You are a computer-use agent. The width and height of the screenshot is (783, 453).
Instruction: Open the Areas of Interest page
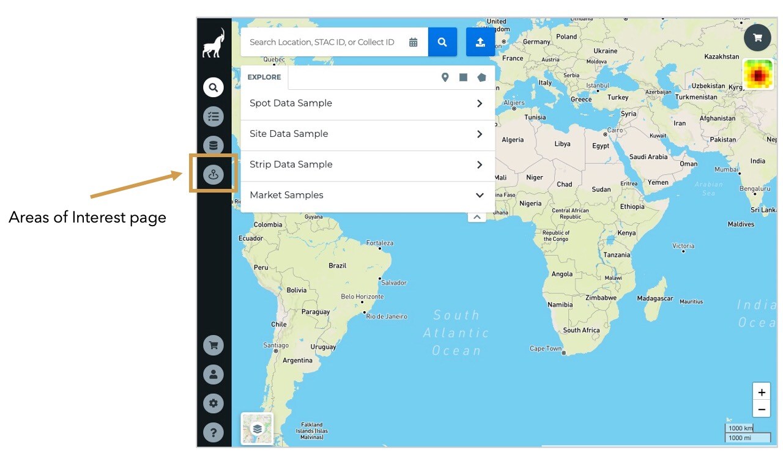click(213, 174)
